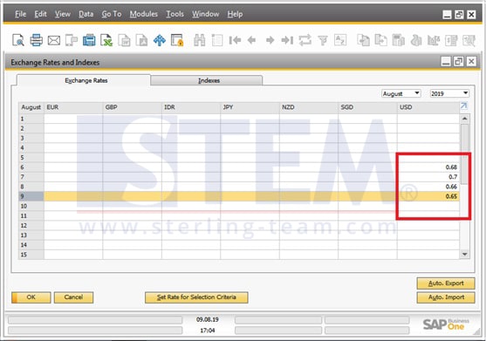The height and width of the screenshot is (341, 486).
Task: Click the USD cell showing 0.7
Action: (428, 177)
